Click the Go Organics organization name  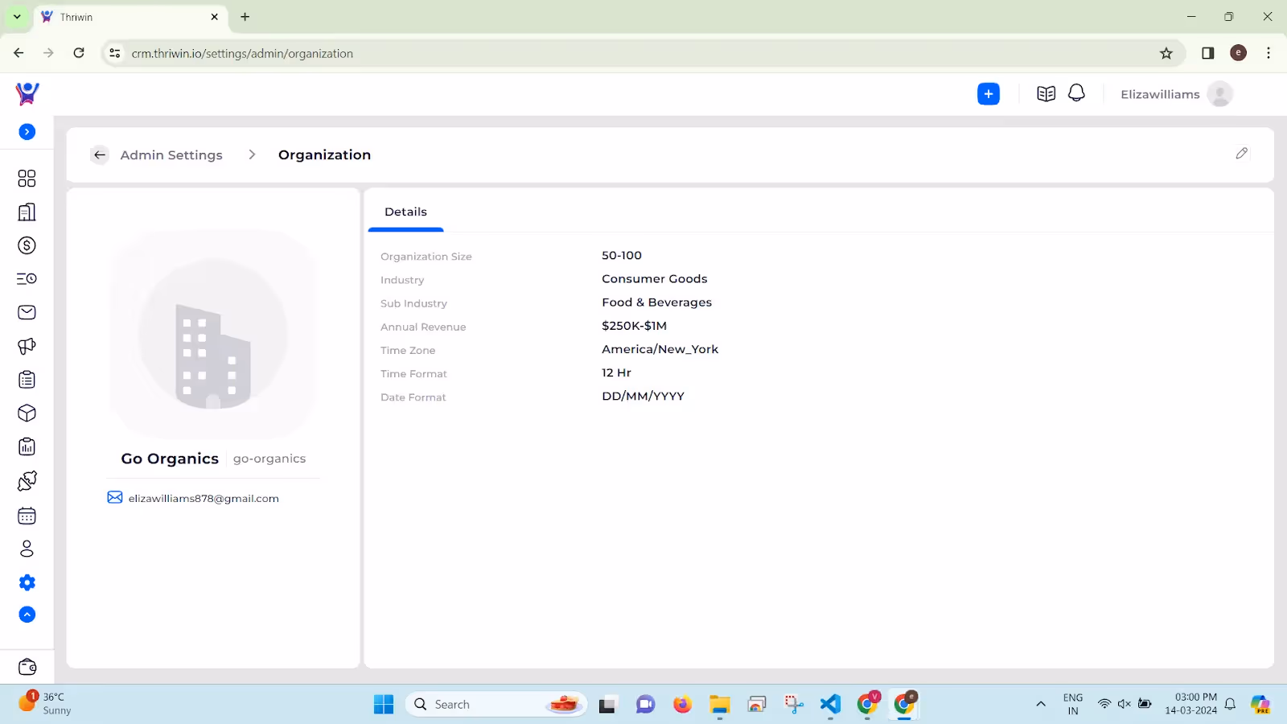click(170, 459)
